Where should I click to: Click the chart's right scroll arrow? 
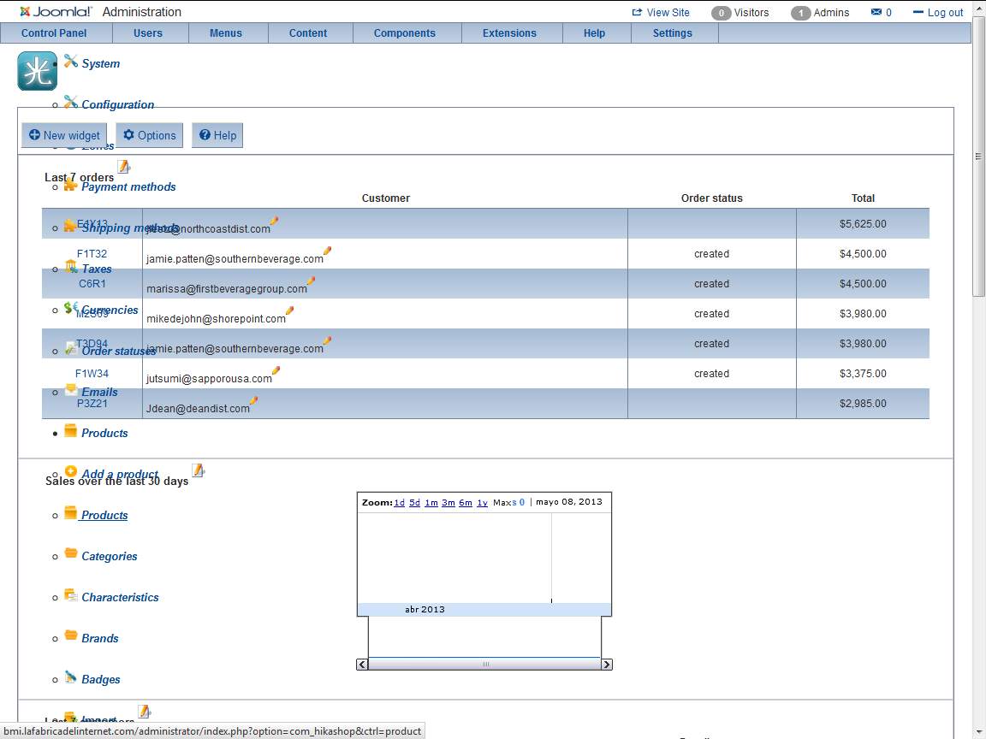(x=607, y=665)
